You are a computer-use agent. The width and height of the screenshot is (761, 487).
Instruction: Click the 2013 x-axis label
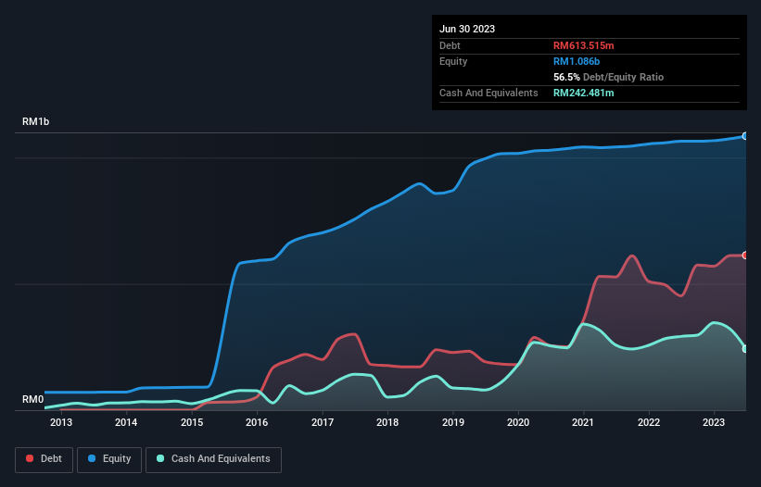click(x=61, y=422)
